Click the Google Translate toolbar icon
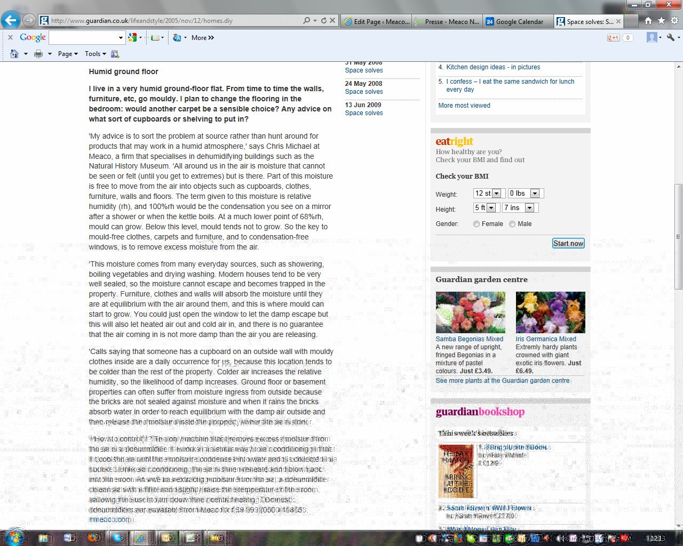 pos(177,38)
